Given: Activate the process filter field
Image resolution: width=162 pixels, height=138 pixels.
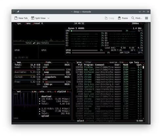Looking at the screenshot, I should click(88, 62).
